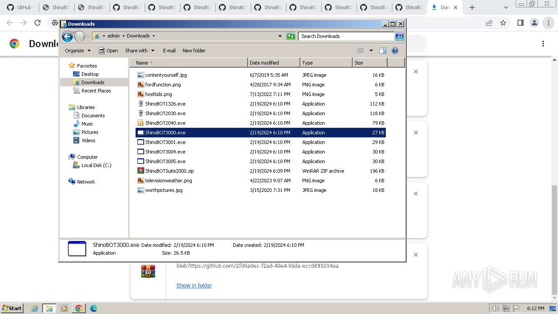Sort files by the Type column
Image resolution: width=558 pixels, height=314 pixels.
pyautogui.click(x=326, y=63)
